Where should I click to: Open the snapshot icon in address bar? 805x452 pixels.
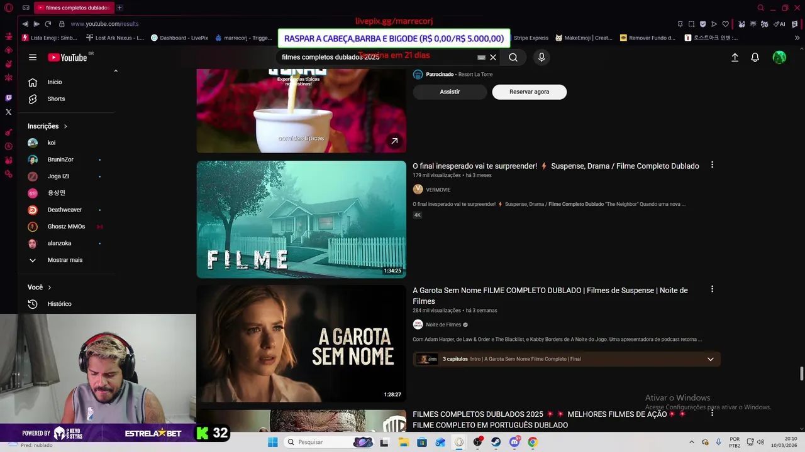click(x=691, y=24)
